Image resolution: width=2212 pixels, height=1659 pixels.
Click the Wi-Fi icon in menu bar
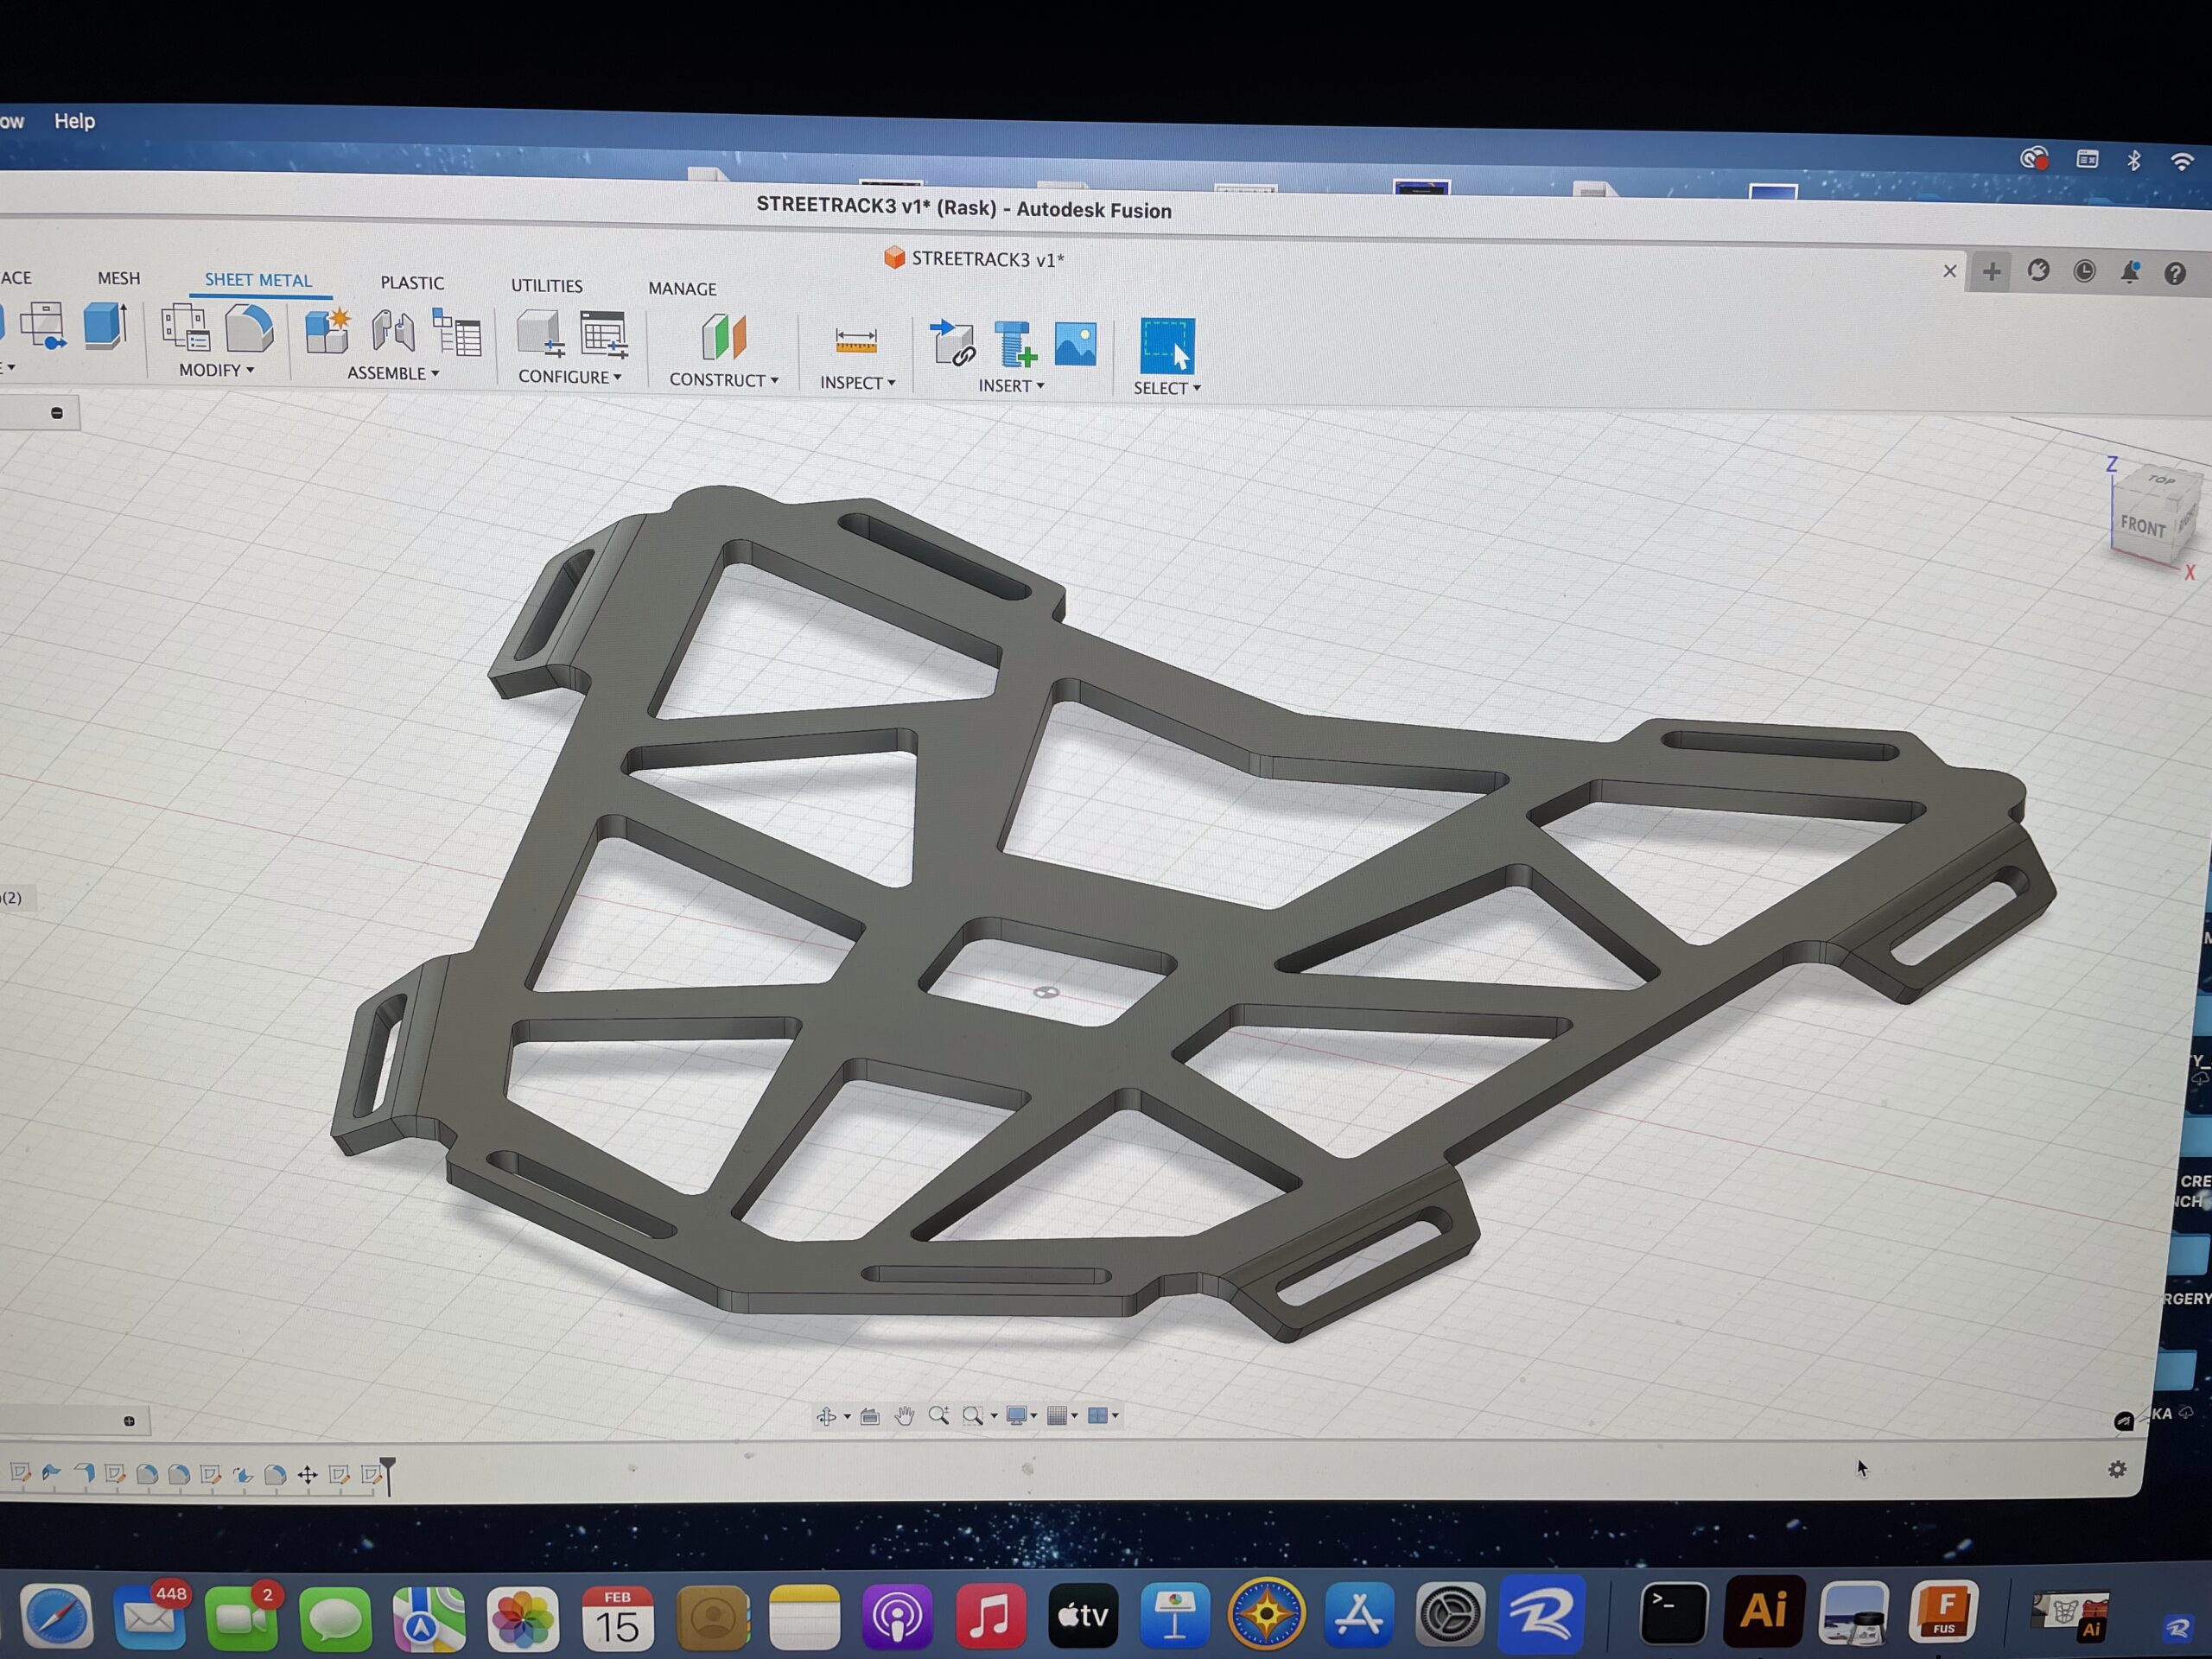pyautogui.click(x=2182, y=161)
